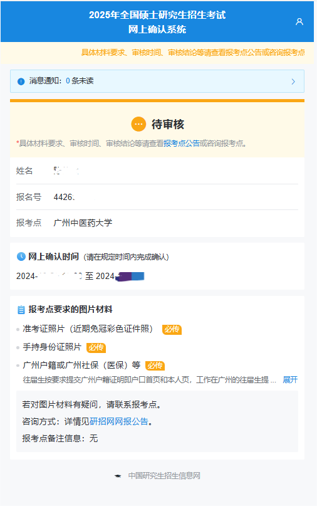Viewport: 317px width, 506px height.
Task: Open the user profile icon in header
Action: coord(299,21)
